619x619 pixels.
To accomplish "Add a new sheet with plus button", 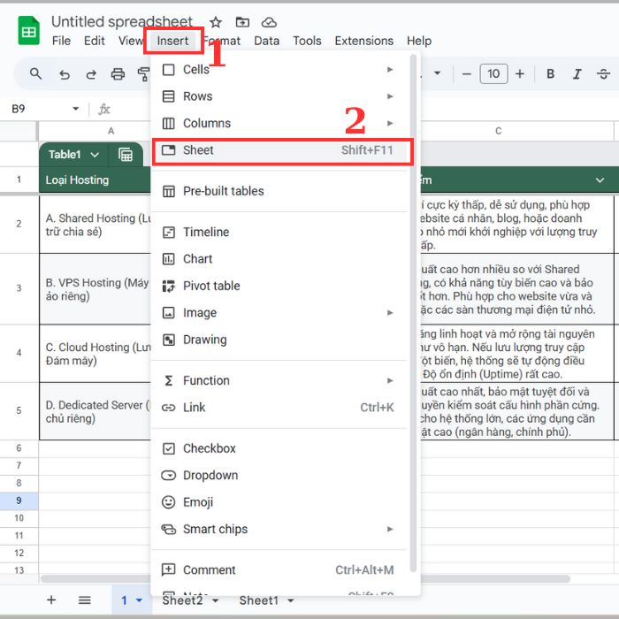I will coord(51,600).
